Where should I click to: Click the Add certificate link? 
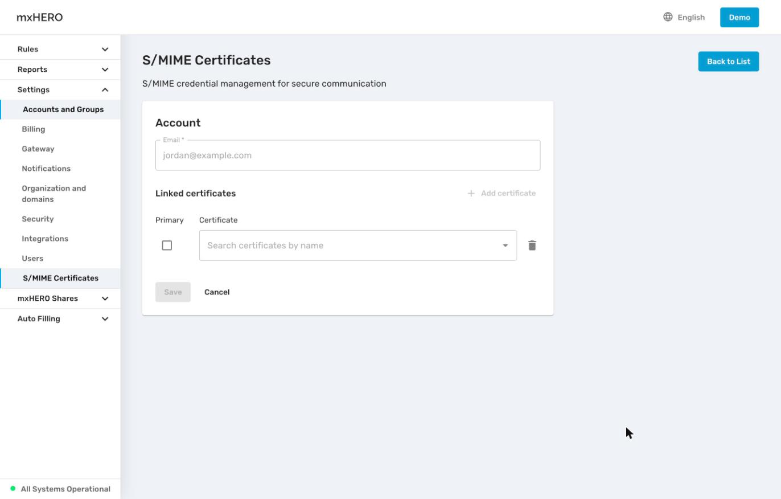coord(502,193)
